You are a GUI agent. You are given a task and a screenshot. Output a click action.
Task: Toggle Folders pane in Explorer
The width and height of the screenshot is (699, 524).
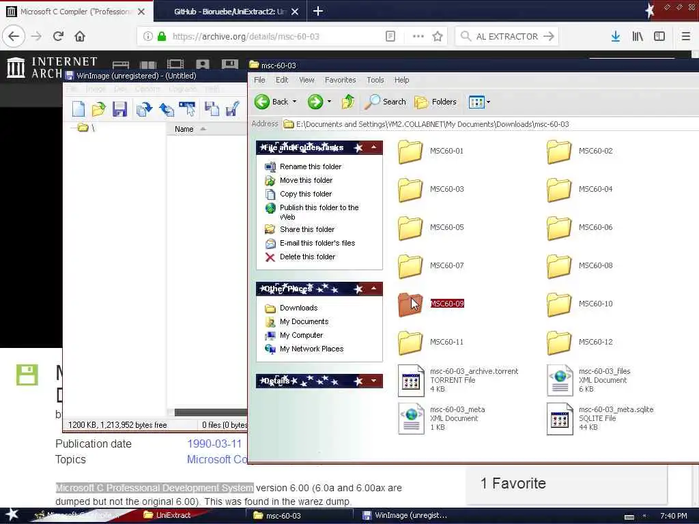(x=436, y=102)
